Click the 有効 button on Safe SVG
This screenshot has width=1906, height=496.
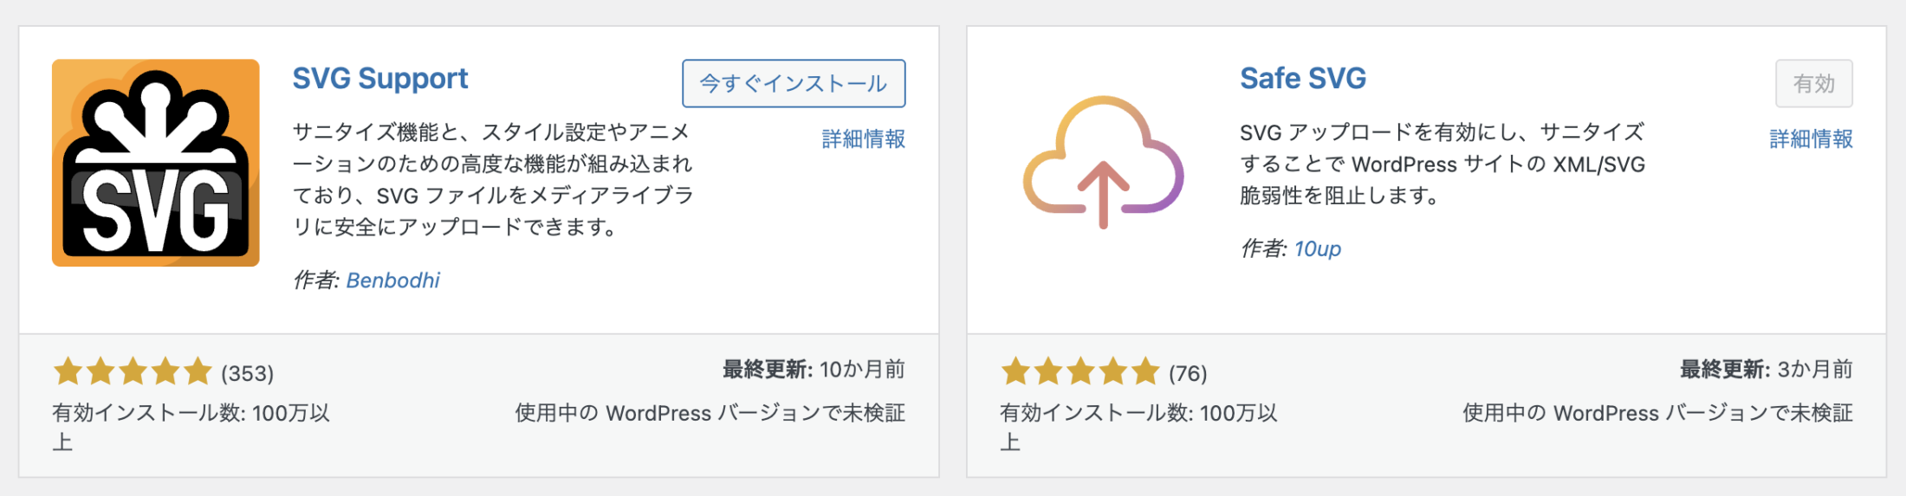pos(1813,84)
